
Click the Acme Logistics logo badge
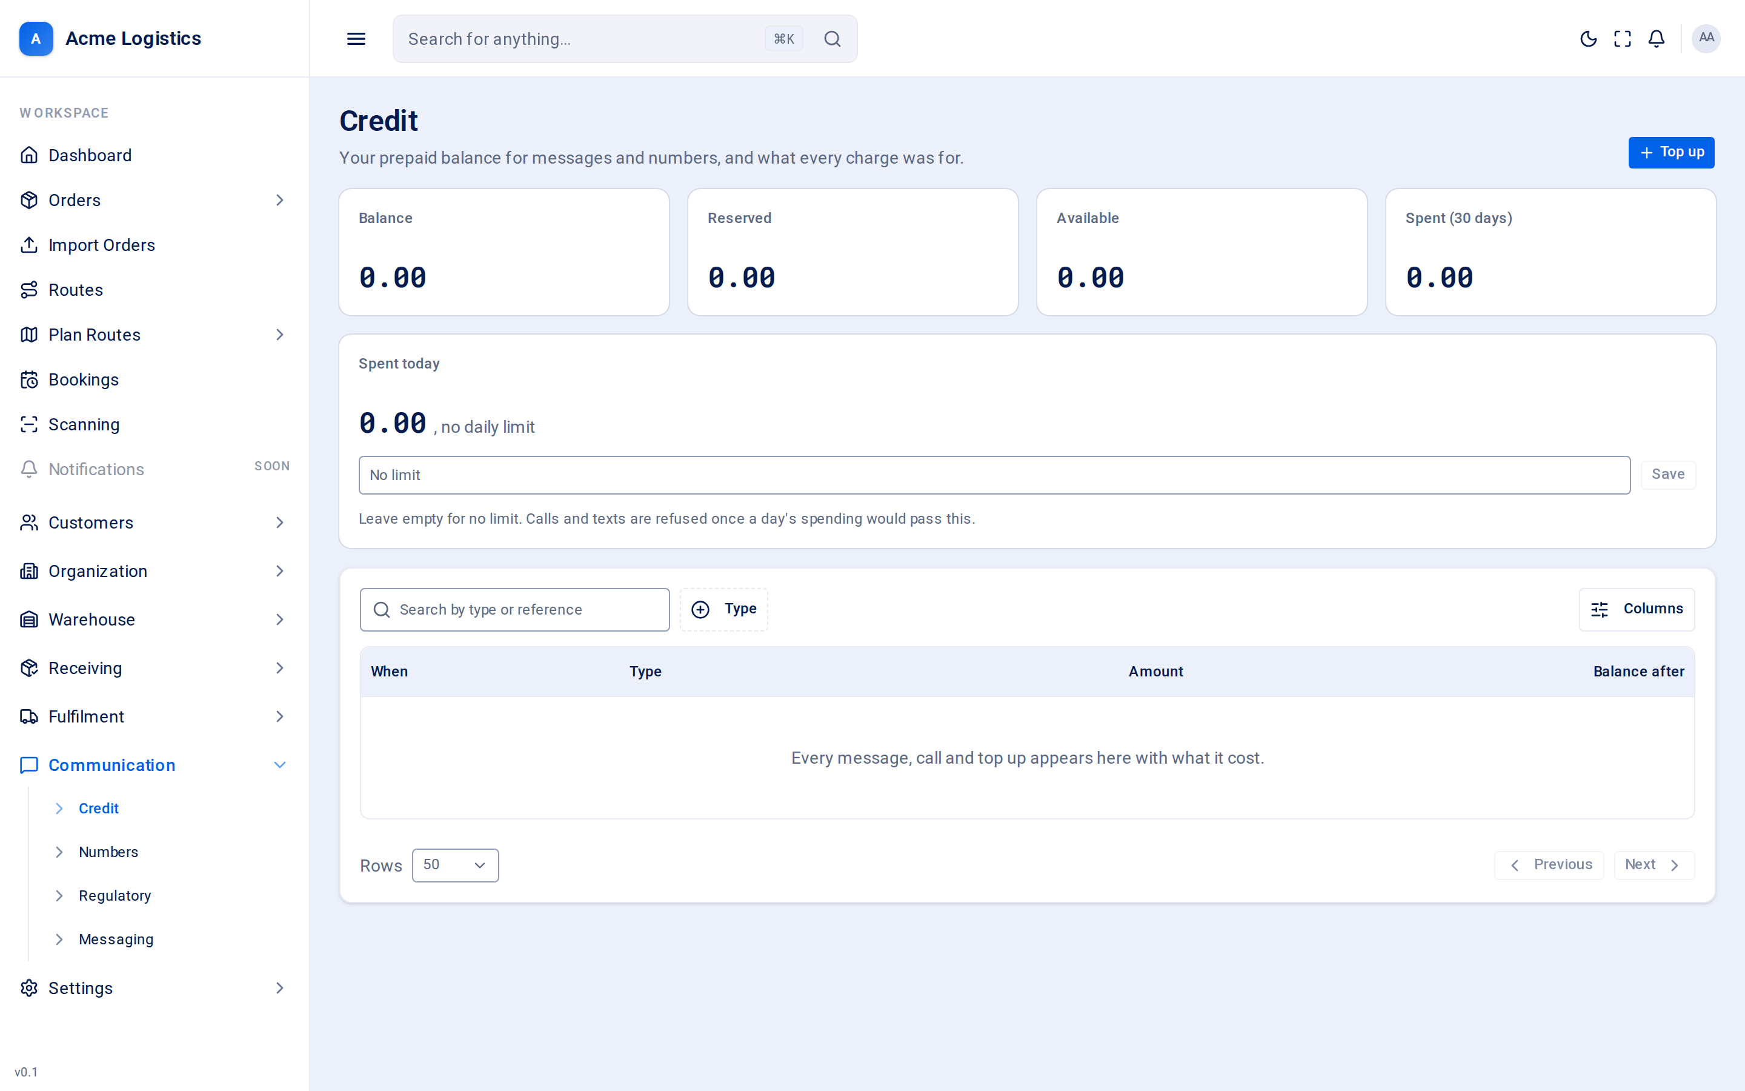point(36,38)
